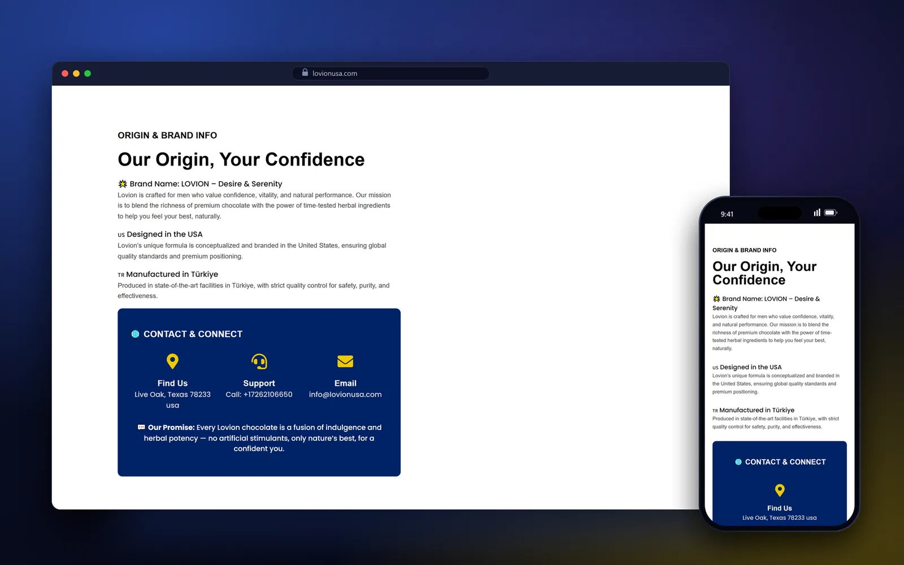Viewport: 904px width, 565px height.
Task: Click the Live Oak, Texas 78233 address in browser
Action: pyautogui.click(x=172, y=400)
